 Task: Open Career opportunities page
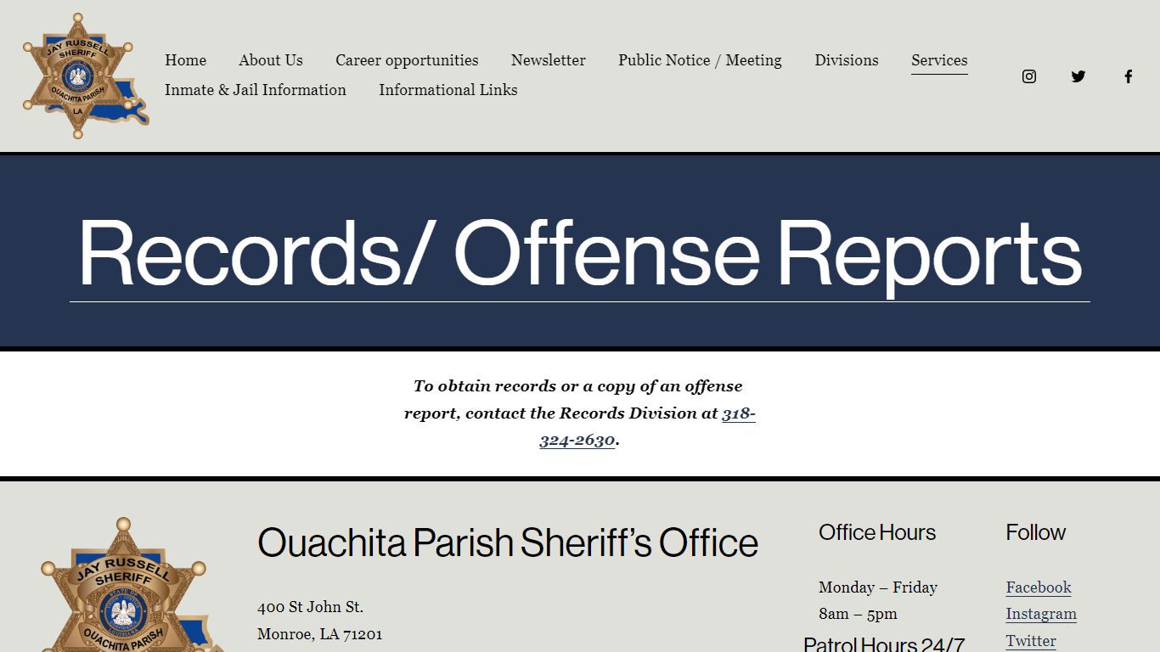407,60
